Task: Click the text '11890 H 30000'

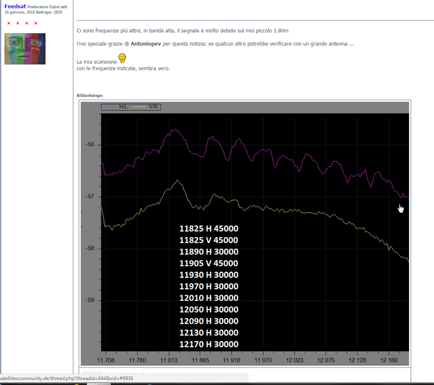Action: pyautogui.click(x=209, y=252)
